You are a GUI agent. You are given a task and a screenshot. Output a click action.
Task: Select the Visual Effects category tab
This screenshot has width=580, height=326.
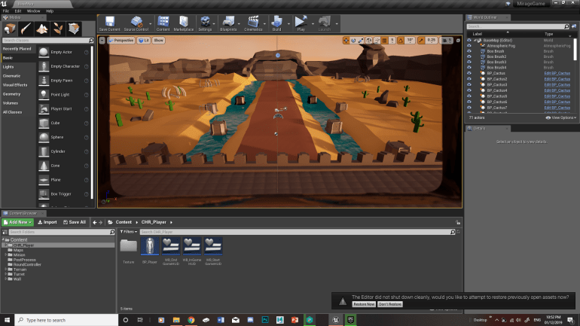pyautogui.click(x=19, y=85)
